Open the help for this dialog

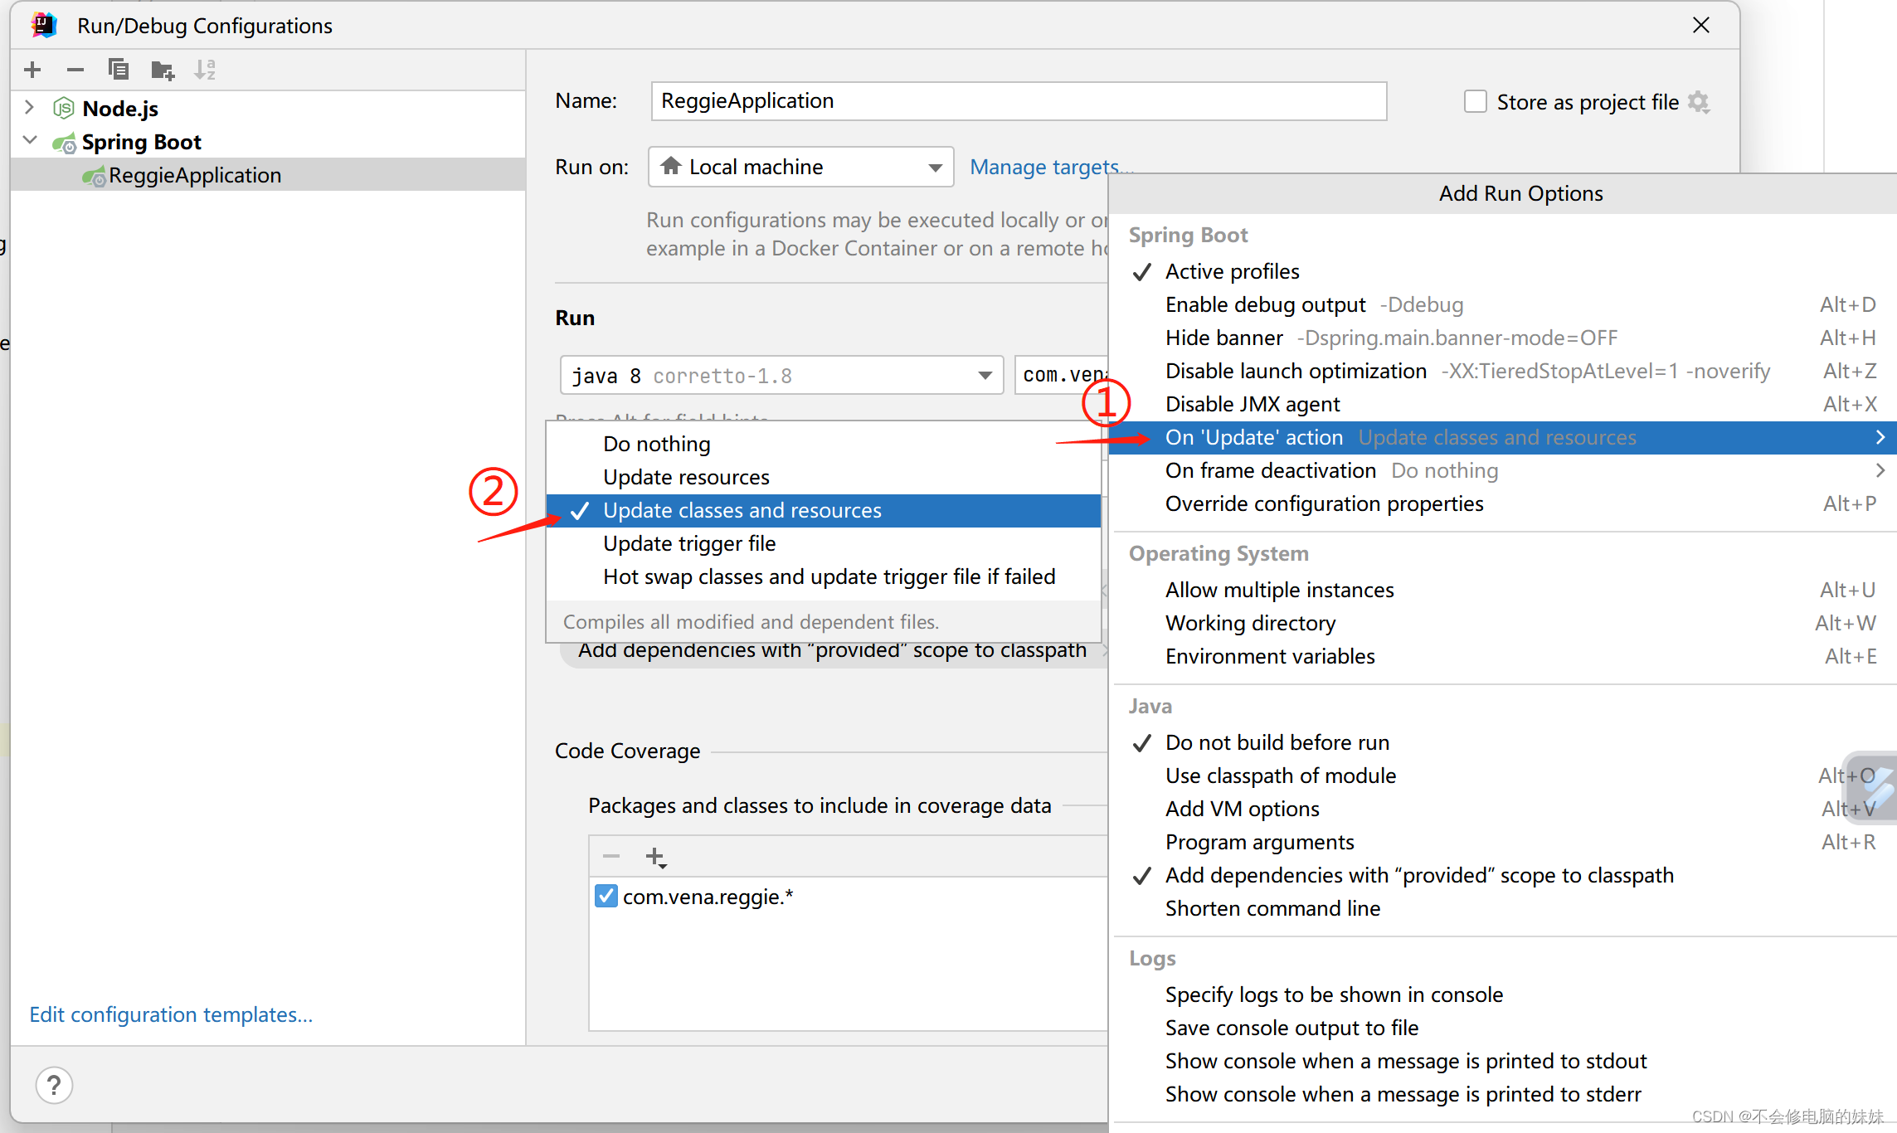54,1085
